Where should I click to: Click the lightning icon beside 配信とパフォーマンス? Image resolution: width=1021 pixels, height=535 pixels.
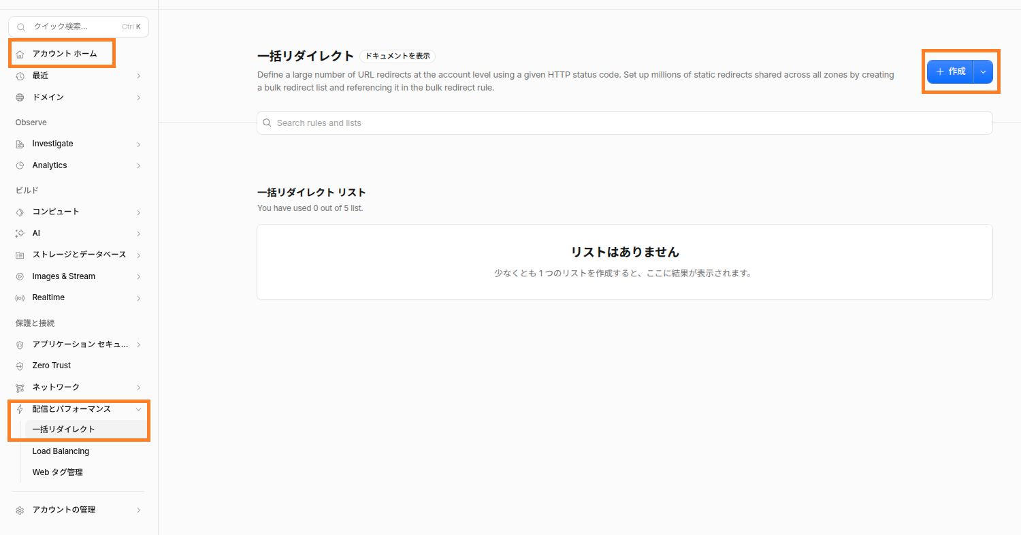coord(20,409)
